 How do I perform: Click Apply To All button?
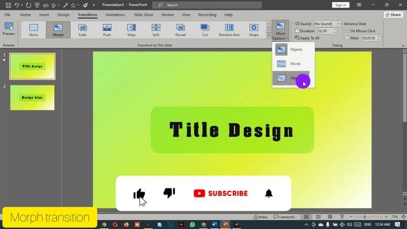pyautogui.click(x=307, y=38)
